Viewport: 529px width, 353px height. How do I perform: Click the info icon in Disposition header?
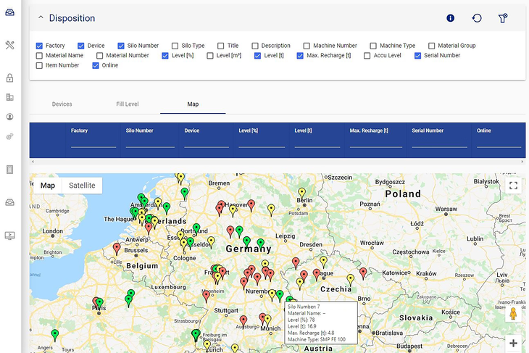[450, 18]
